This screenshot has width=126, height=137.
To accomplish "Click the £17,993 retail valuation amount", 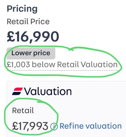I will 30,126.
